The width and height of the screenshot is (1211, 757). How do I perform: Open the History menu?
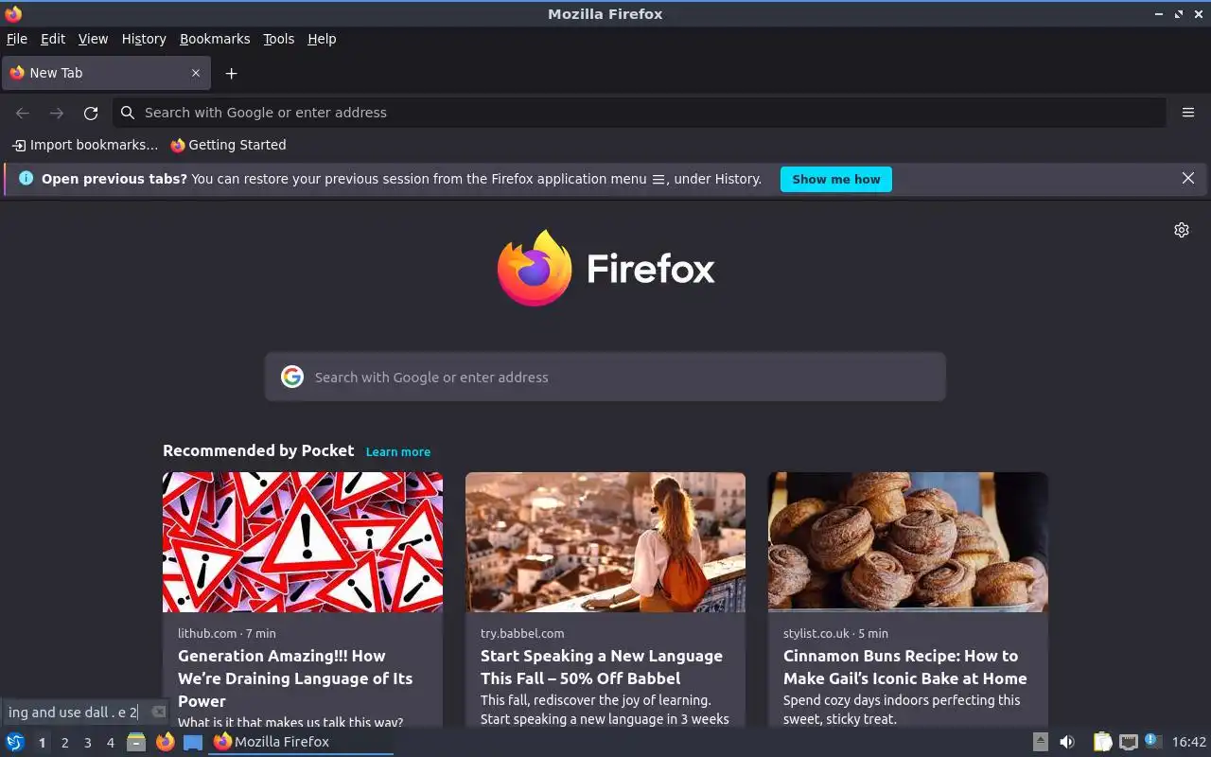pyautogui.click(x=144, y=39)
